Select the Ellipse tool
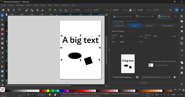Image resolution: width=185 pixels, height=97 pixels. point(2,34)
